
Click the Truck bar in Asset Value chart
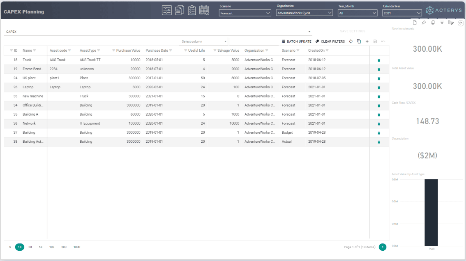click(431, 212)
